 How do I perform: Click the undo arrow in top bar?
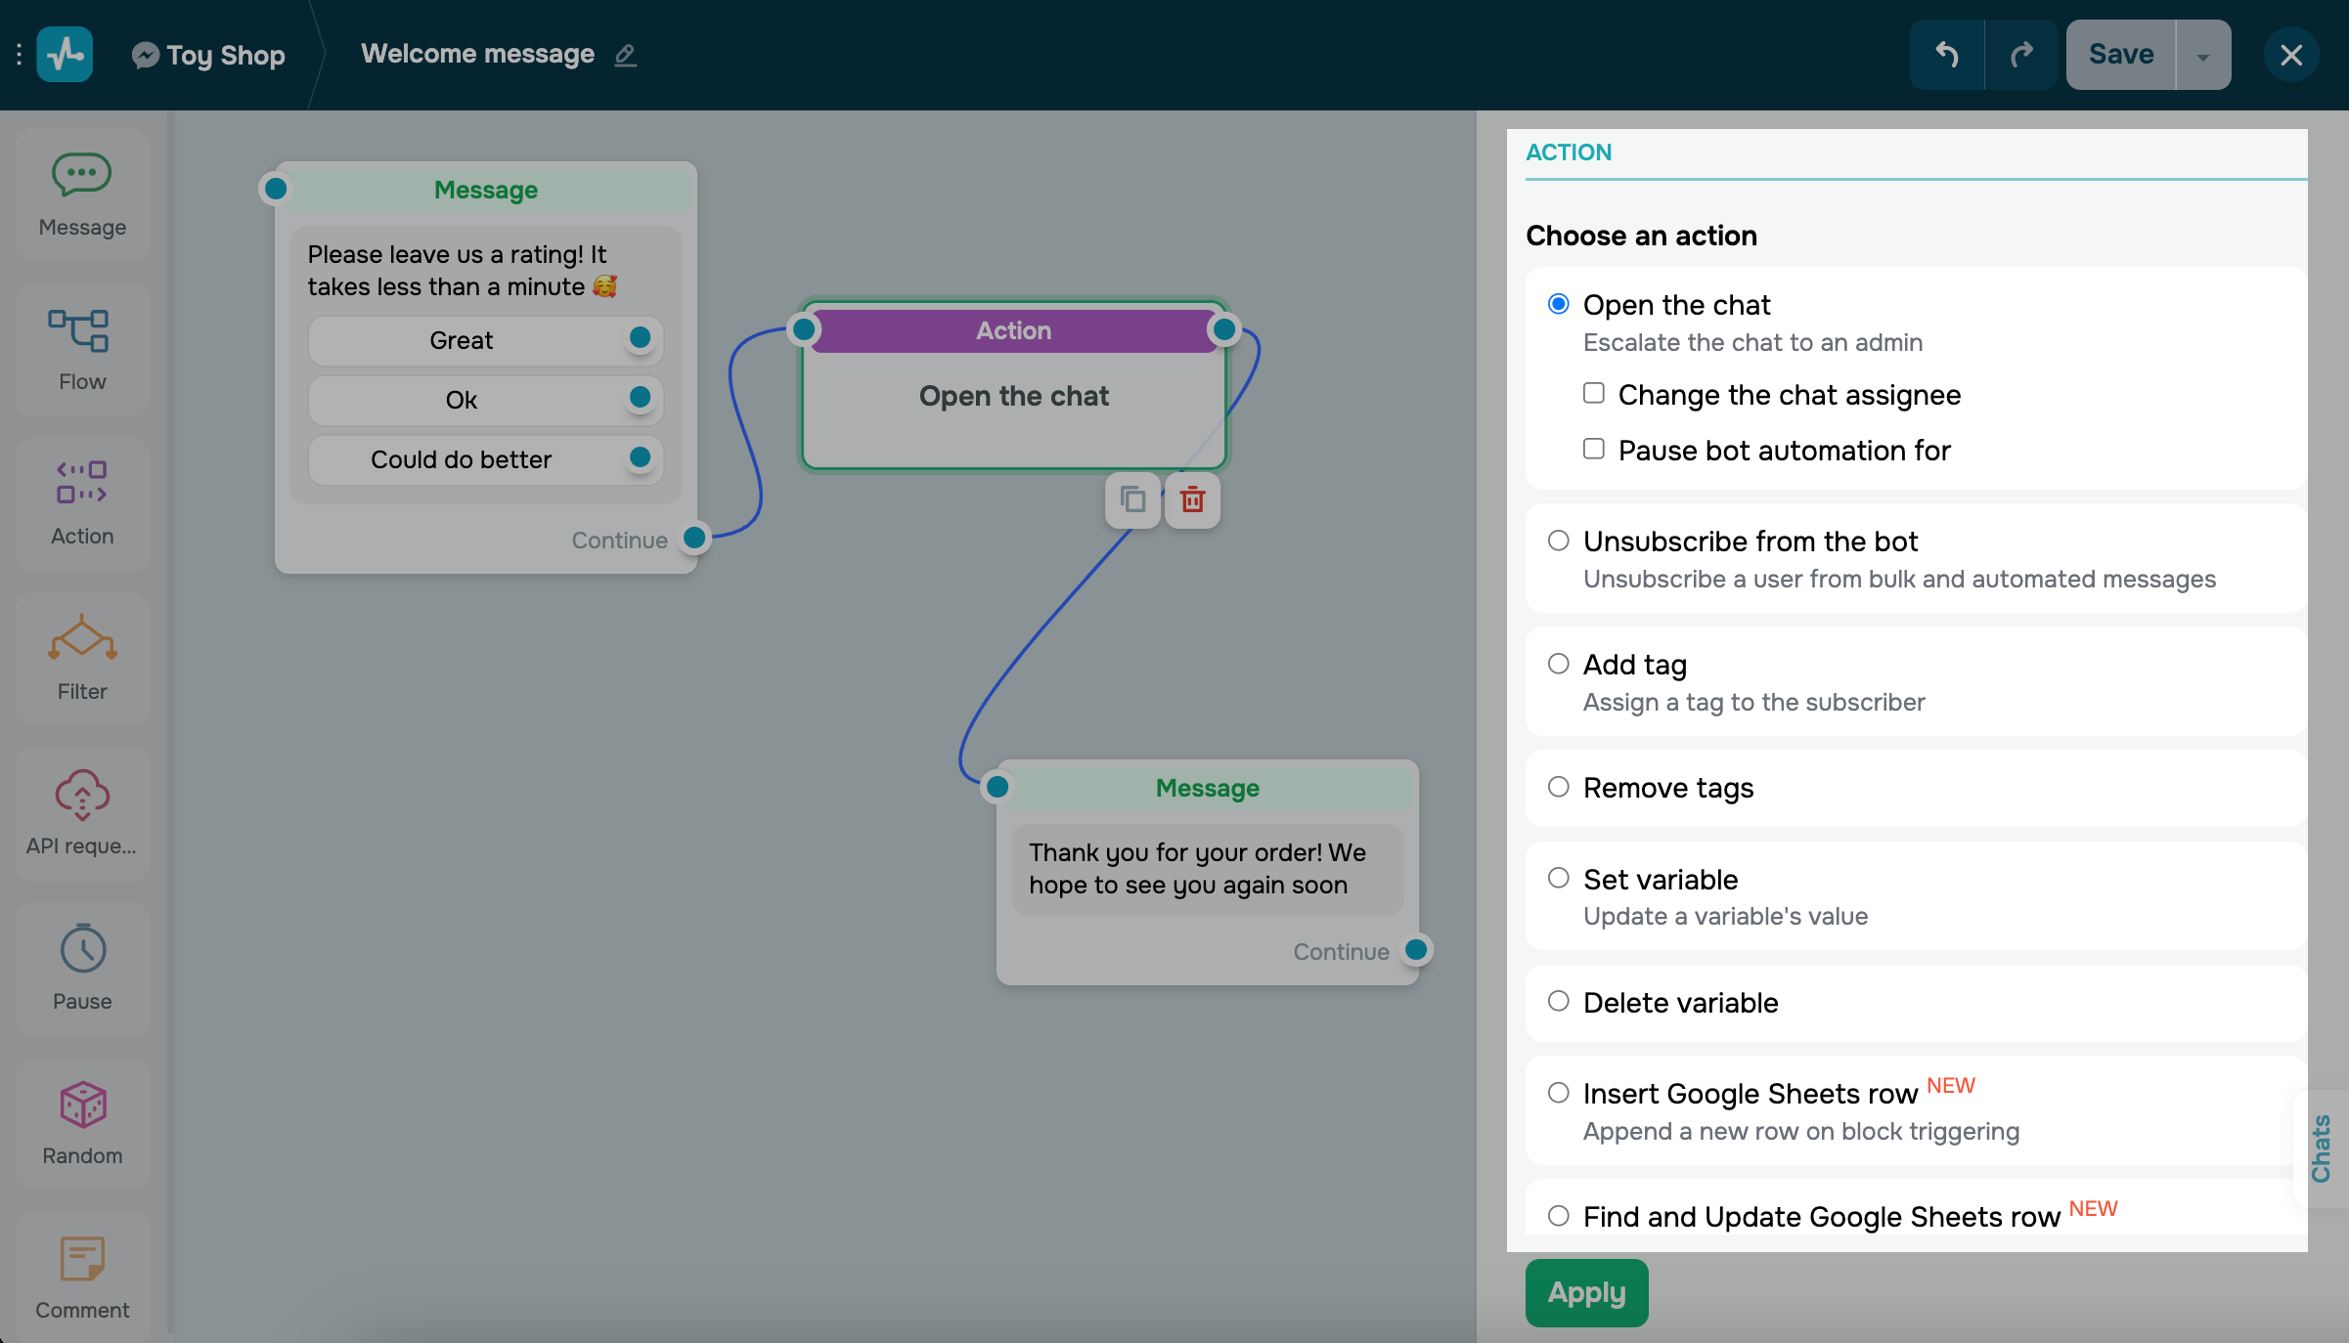[x=1946, y=55]
